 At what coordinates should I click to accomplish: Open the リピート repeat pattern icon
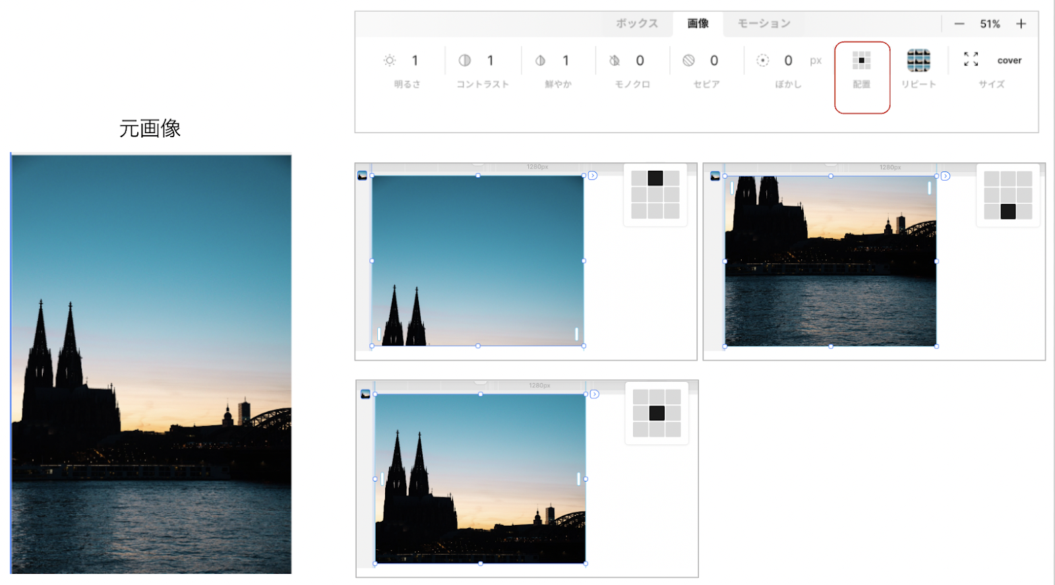coord(919,61)
